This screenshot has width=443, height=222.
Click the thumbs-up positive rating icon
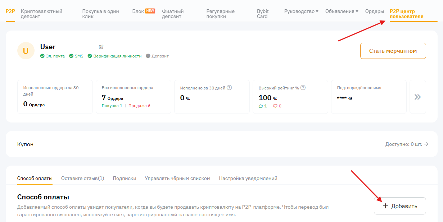(x=261, y=106)
